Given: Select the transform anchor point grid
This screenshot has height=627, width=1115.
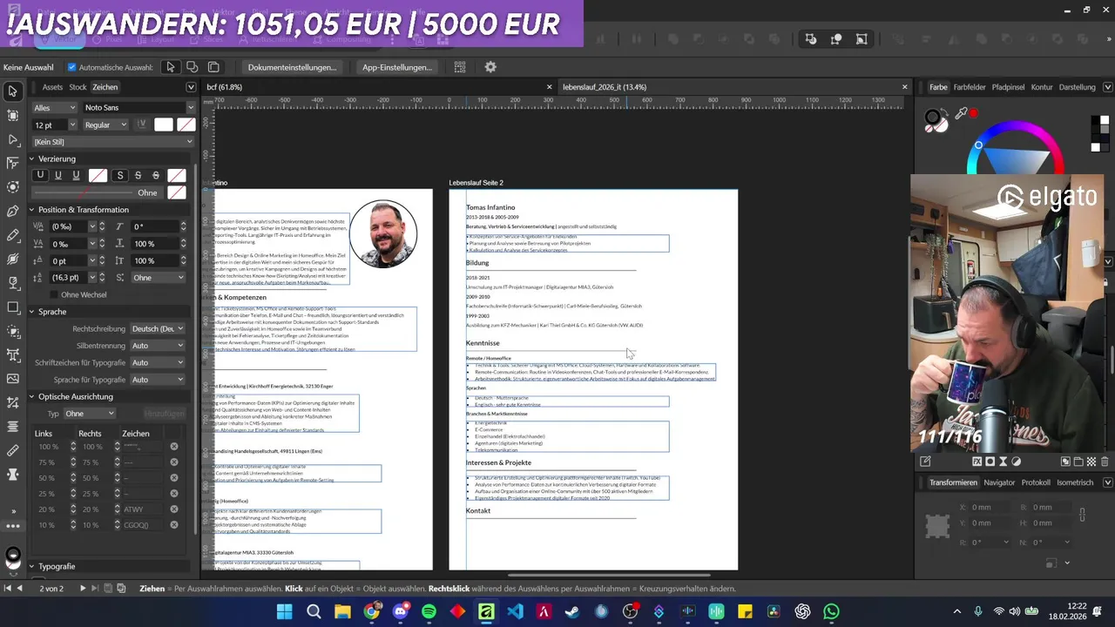Looking at the screenshot, I should point(937,525).
